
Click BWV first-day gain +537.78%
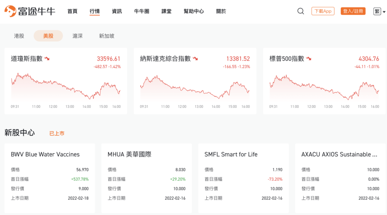point(80,179)
